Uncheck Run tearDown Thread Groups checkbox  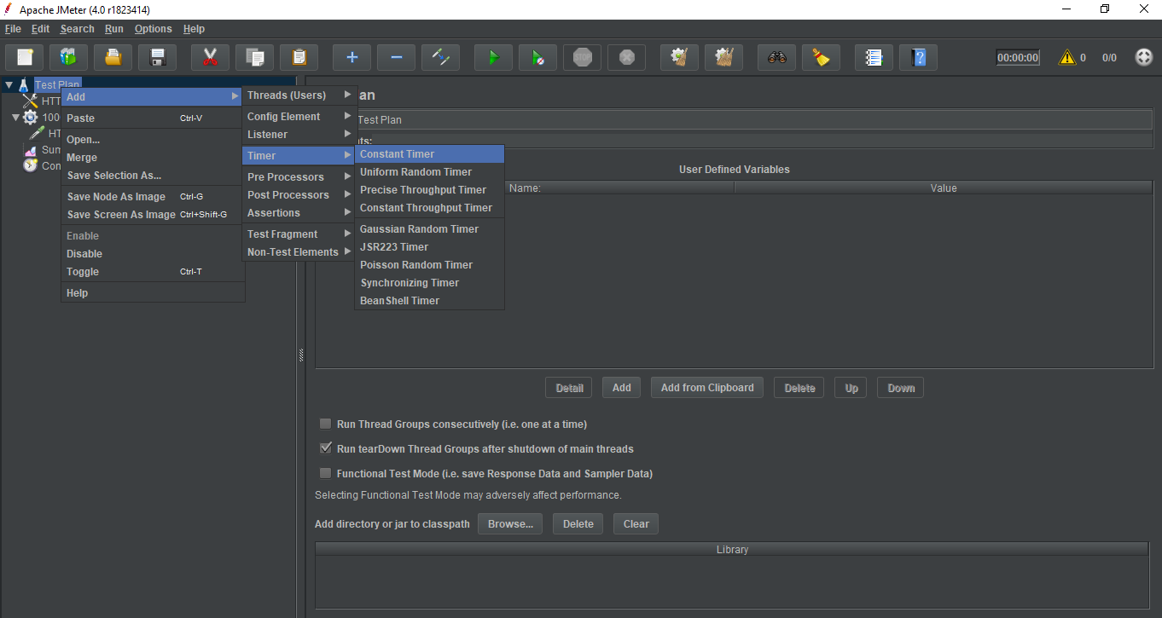(x=325, y=448)
